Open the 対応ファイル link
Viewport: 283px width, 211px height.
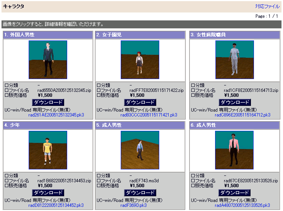[x=267, y=6]
